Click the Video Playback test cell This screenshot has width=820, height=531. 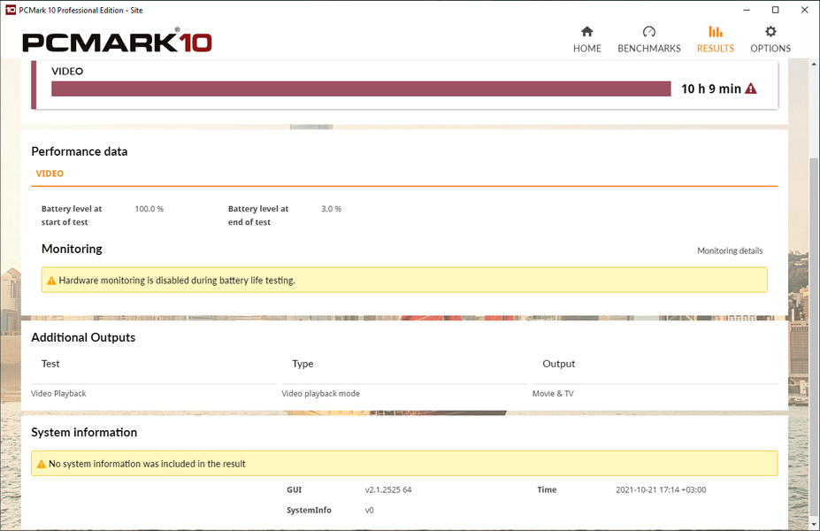click(x=58, y=394)
